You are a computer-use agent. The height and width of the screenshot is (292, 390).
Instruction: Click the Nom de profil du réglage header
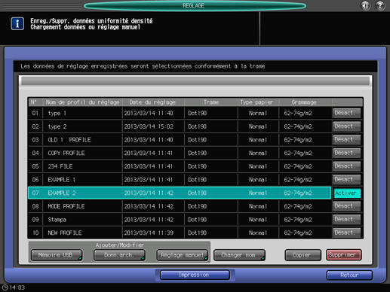point(82,102)
